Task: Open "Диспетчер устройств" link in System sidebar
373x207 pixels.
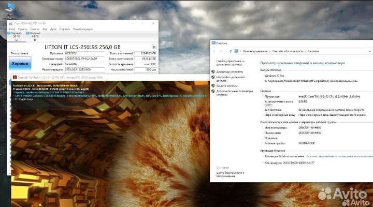Action: pos(229,71)
